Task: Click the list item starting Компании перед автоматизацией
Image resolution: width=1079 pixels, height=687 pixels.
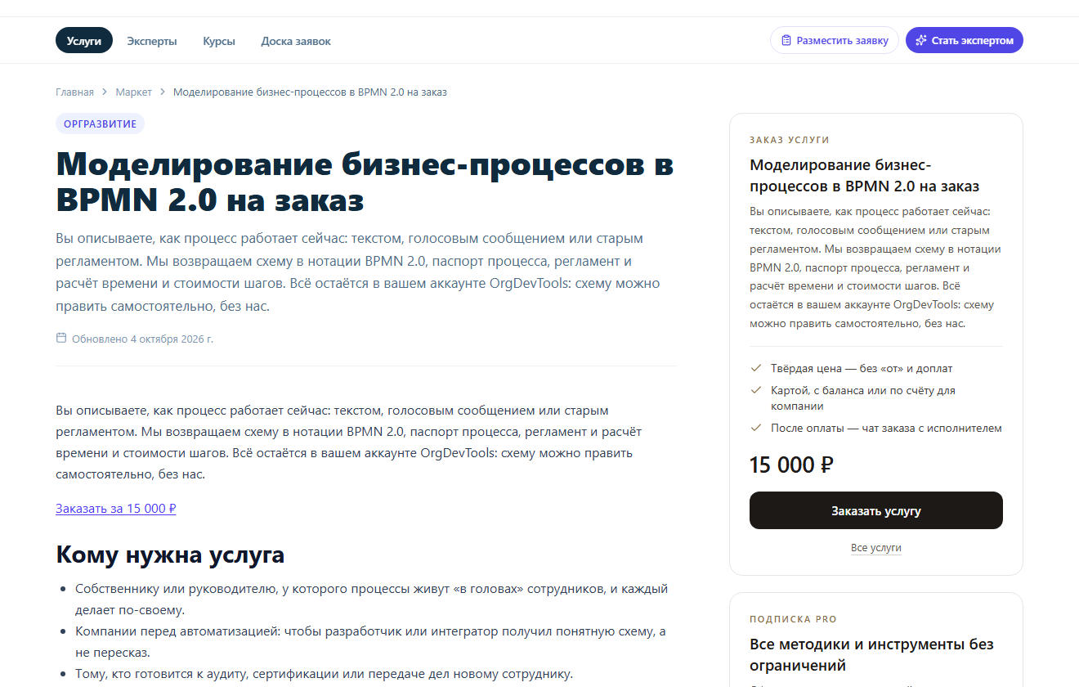Action: pos(370,642)
